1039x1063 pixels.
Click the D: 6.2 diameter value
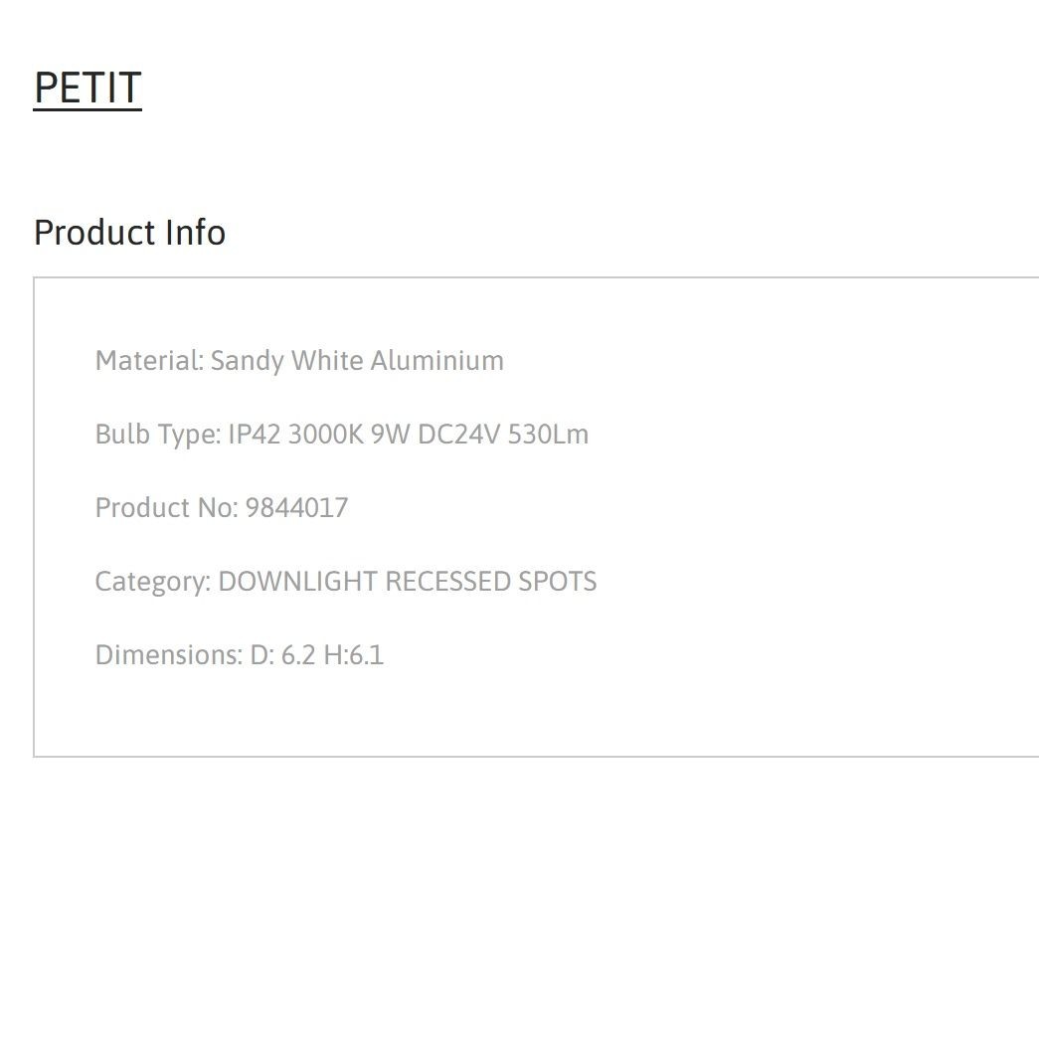[x=282, y=655]
